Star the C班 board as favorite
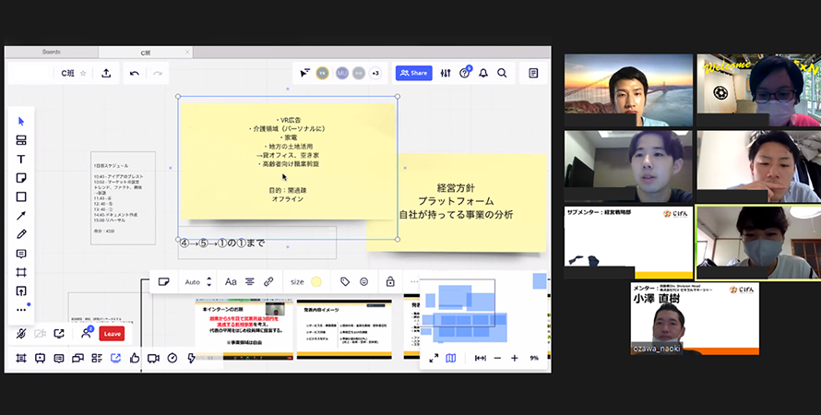This screenshot has width=821, height=415. click(x=83, y=73)
